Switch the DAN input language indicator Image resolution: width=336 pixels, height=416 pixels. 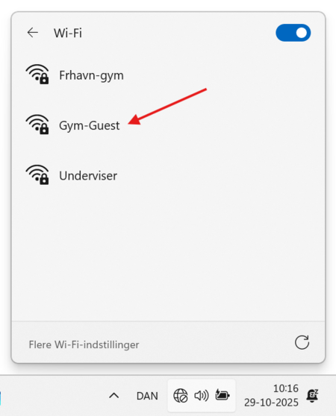[147, 396]
